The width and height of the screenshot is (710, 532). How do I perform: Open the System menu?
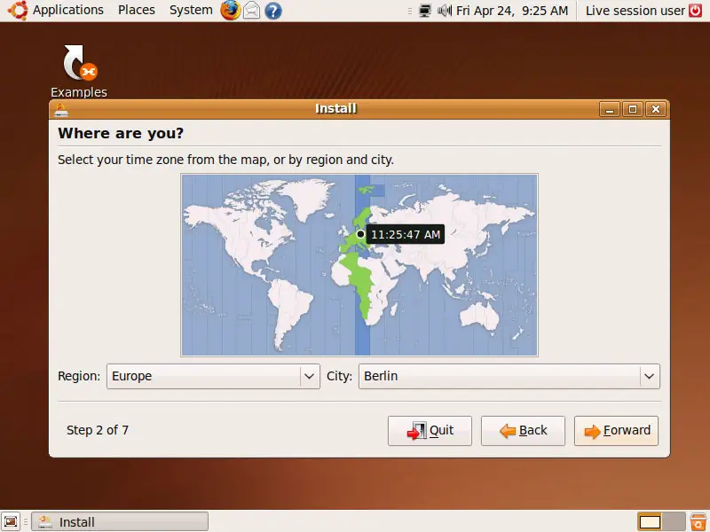pyautogui.click(x=191, y=10)
